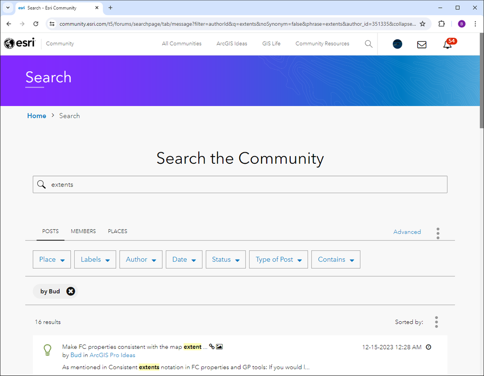
Task: Click the 'Search' breadcrumb text
Action: [x=69, y=116]
